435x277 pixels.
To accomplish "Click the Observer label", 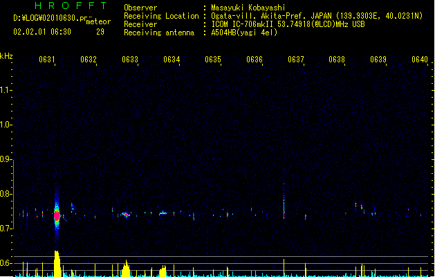I will (x=140, y=8).
